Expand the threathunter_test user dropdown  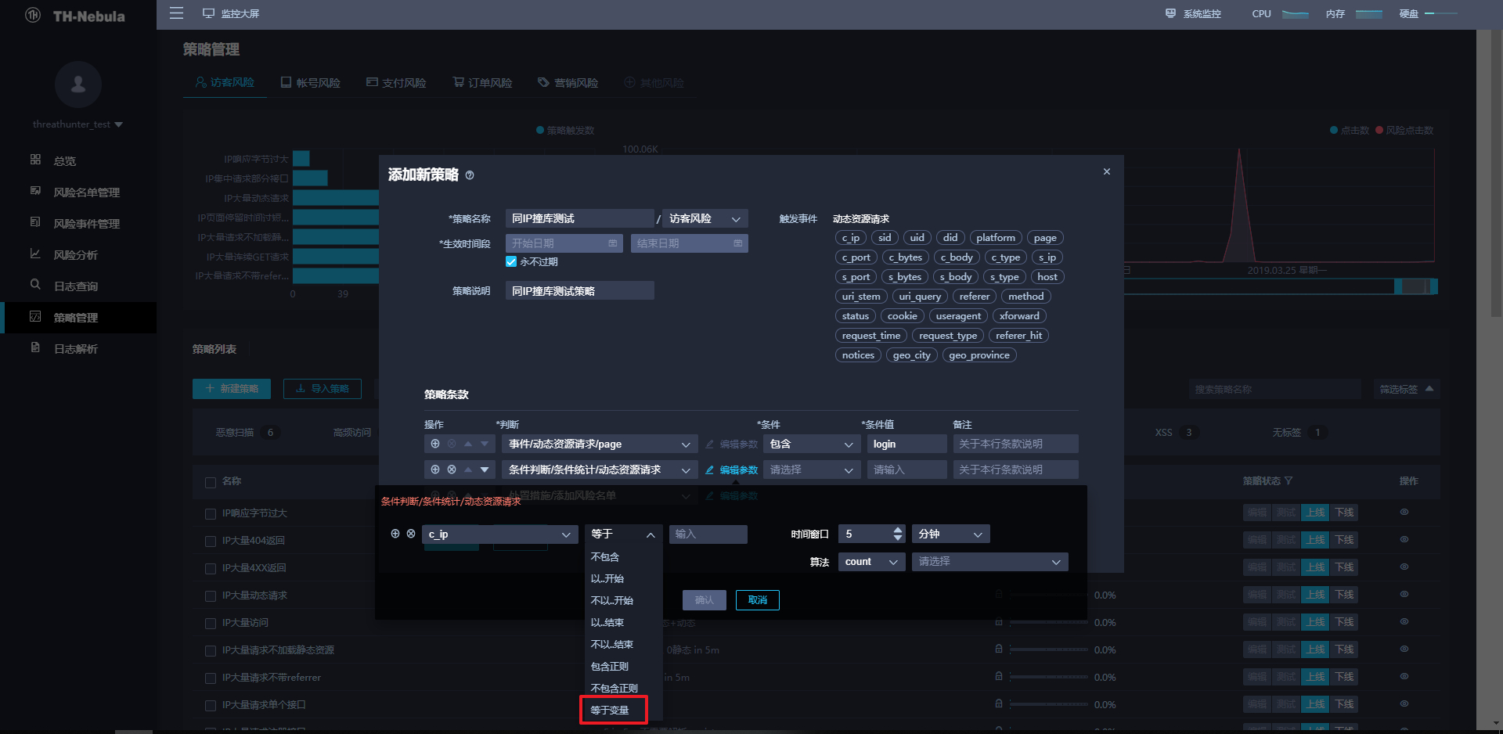118,124
